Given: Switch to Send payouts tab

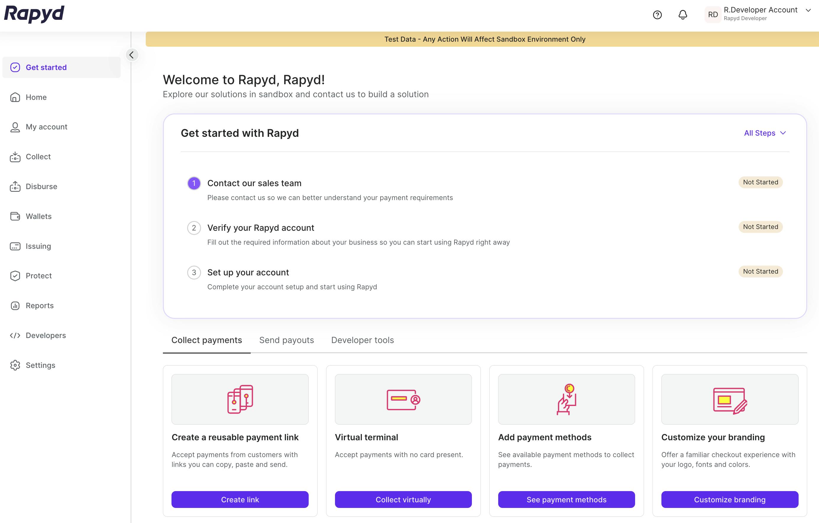Looking at the screenshot, I should pyautogui.click(x=287, y=340).
